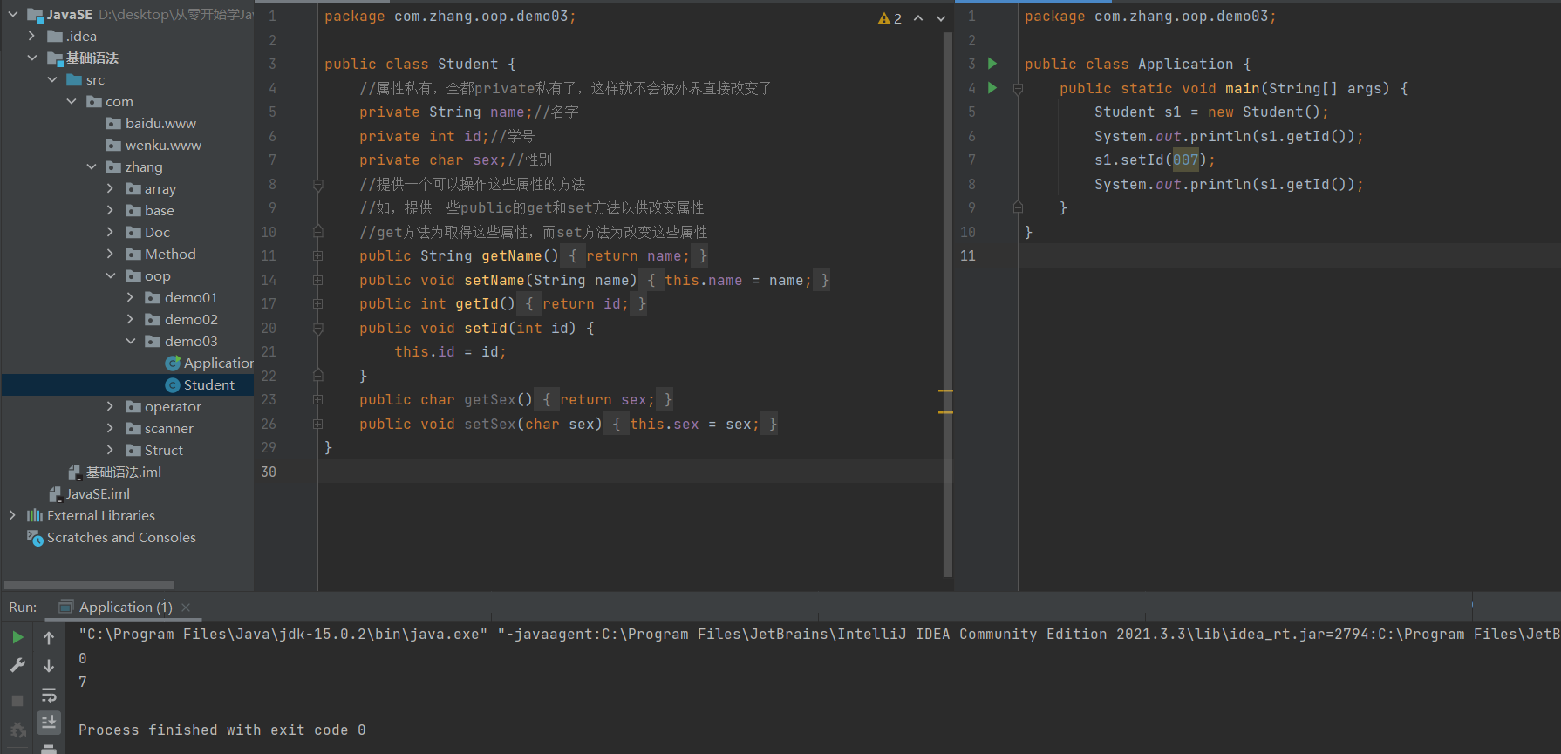The width and height of the screenshot is (1561, 754).
Task: Collapse the setId method fold marker
Action: [x=318, y=329]
